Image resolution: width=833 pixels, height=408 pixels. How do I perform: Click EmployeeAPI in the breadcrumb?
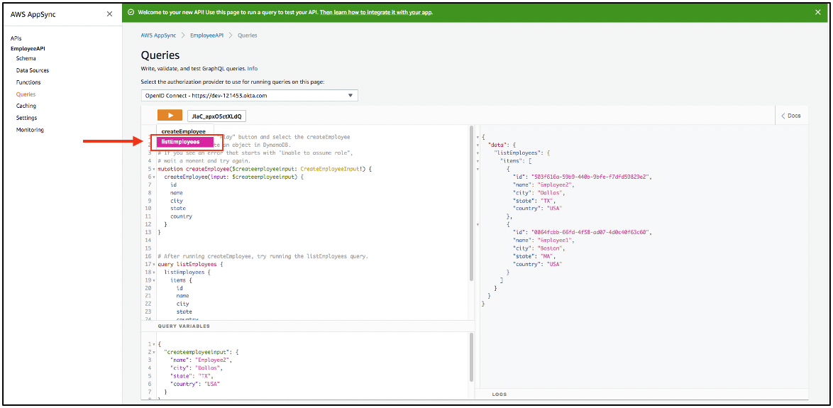(206, 35)
